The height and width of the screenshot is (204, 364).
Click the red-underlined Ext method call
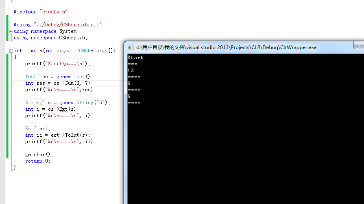click(63, 109)
